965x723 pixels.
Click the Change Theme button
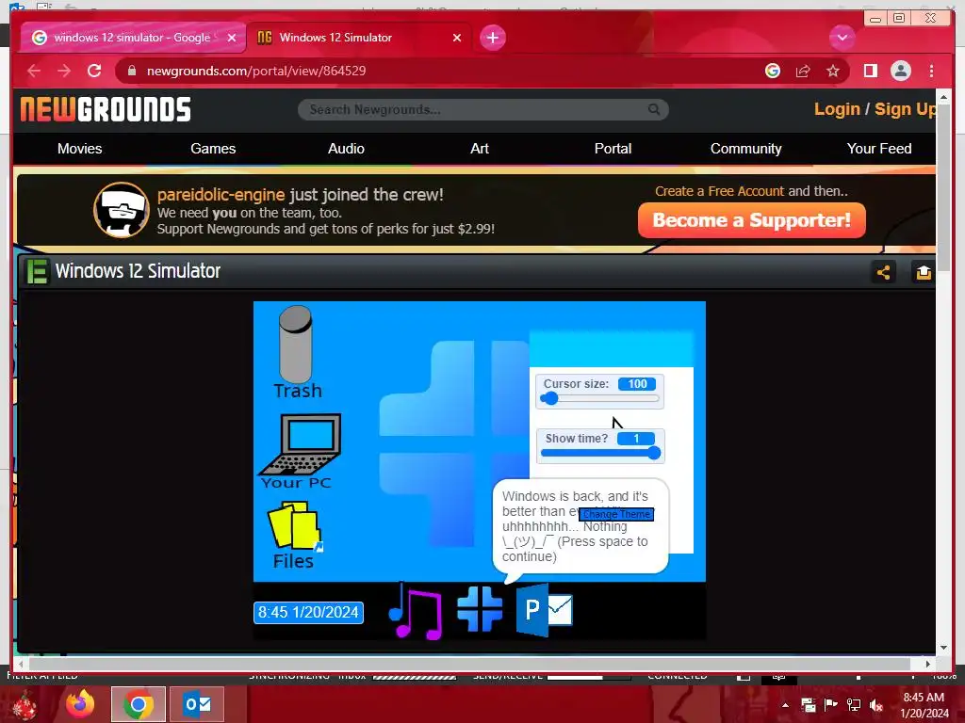[x=616, y=514]
